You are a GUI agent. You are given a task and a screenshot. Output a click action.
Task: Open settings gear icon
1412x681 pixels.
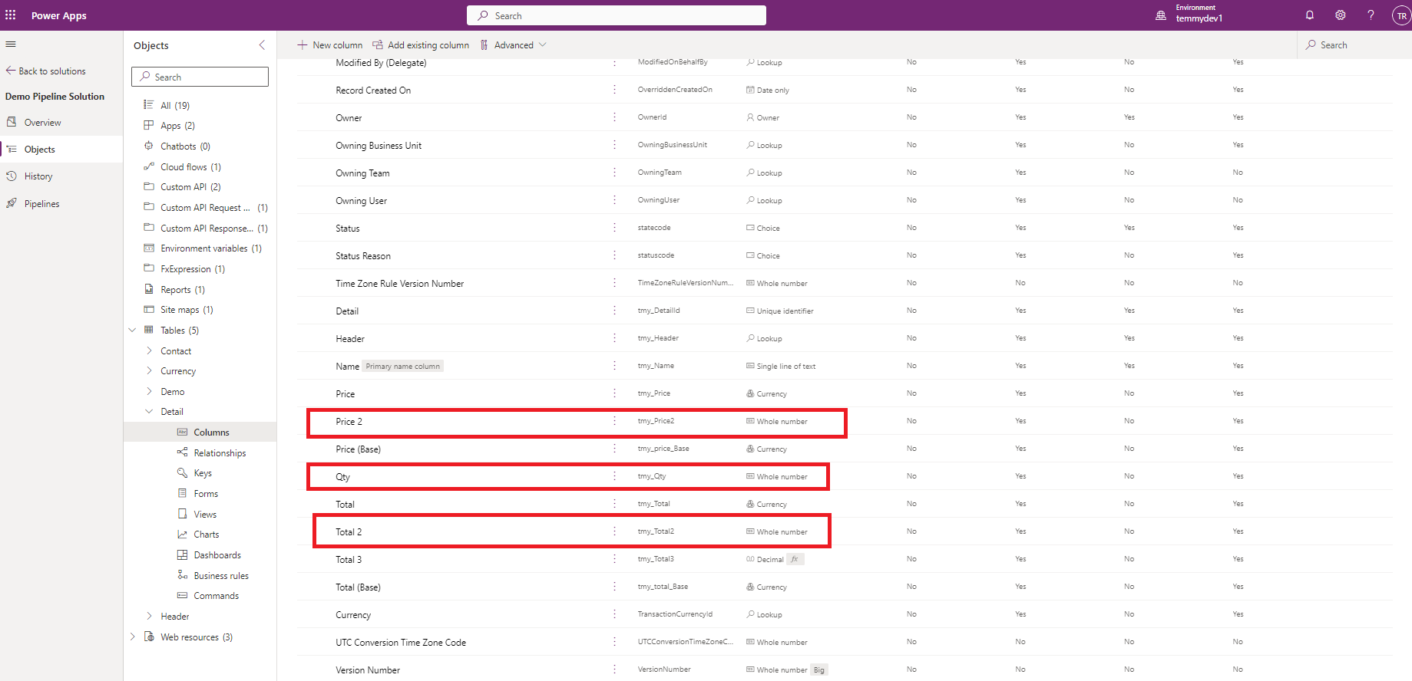pos(1341,15)
